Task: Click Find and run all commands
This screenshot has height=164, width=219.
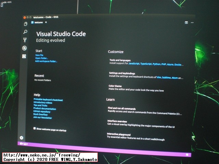Action: pyautogui.click(x=122, y=108)
